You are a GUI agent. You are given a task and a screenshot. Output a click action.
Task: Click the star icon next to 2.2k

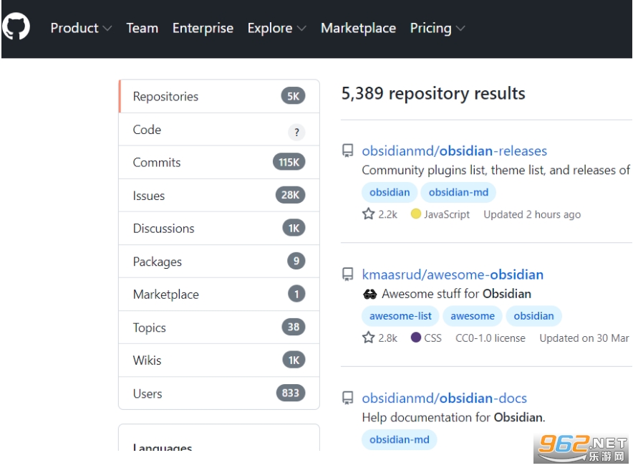pyautogui.click(x=368, y=214)
